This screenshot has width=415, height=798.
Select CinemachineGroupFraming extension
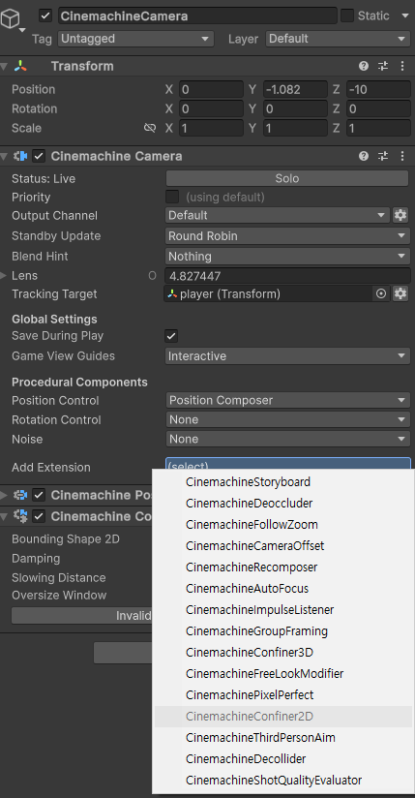[x=283, y=631]
